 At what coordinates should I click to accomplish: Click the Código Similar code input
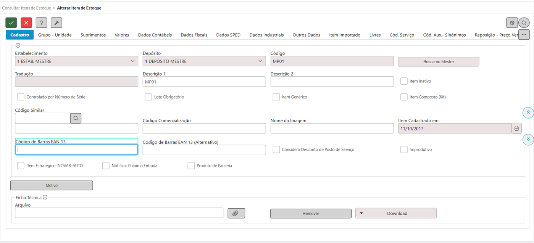tap(43, 118)
